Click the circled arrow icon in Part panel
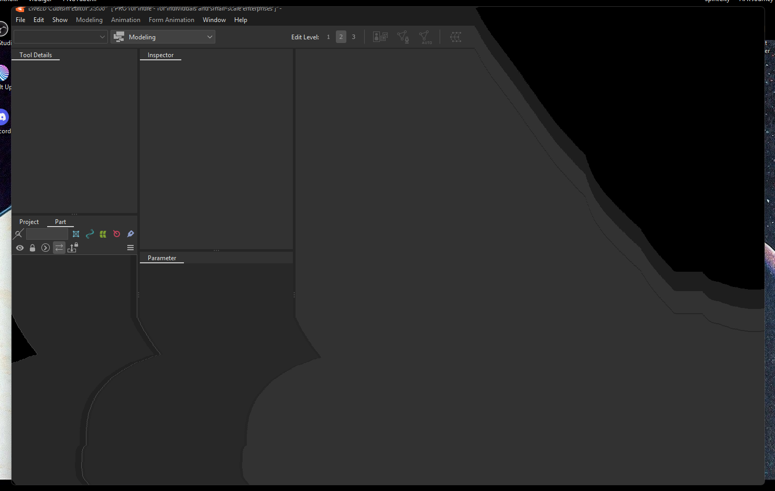This screenshot has height=491, width=775. tap(46, 248)
